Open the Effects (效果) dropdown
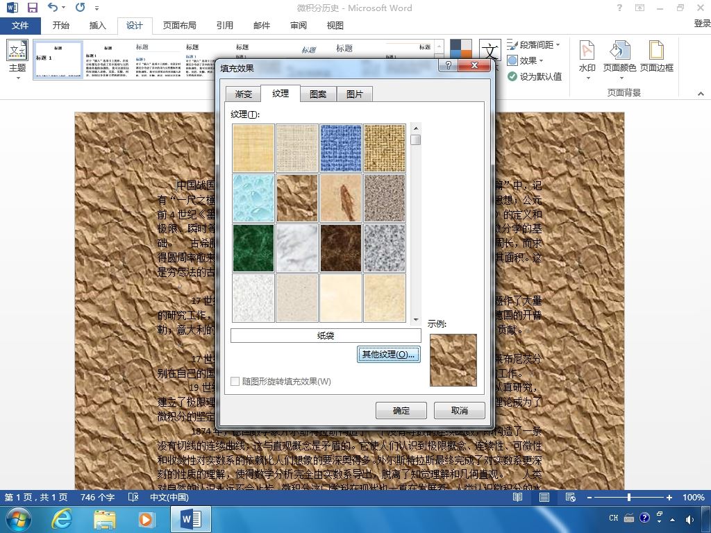Image resolution: width=711 pixels, height=533 pixels. (x=525, y=60)
